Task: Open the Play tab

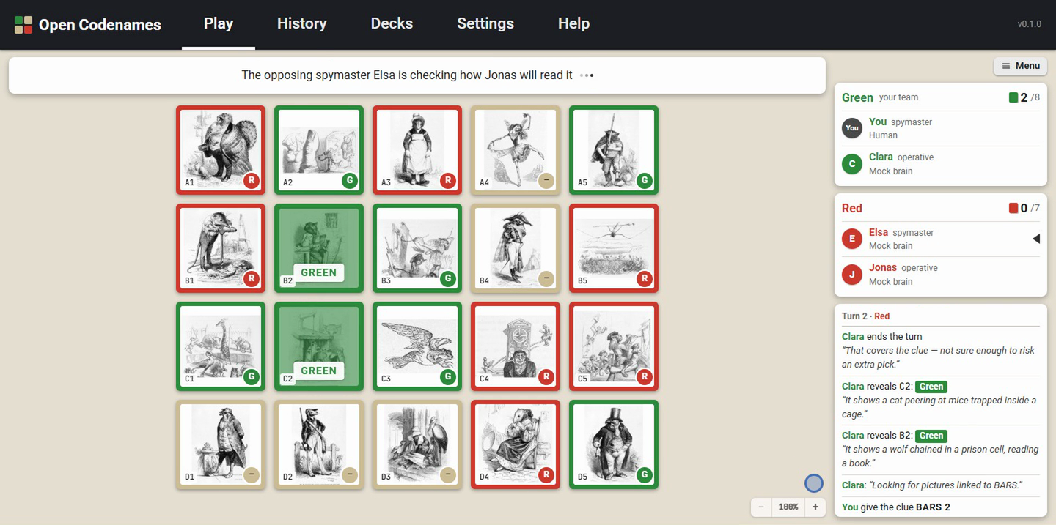Action: [x=219, y=23]
